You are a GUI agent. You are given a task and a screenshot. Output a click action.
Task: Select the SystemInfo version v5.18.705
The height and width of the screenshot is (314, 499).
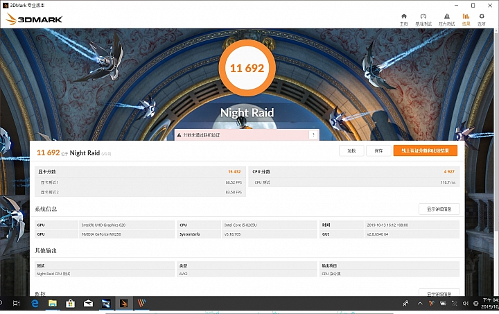click(x=233, y=234)
